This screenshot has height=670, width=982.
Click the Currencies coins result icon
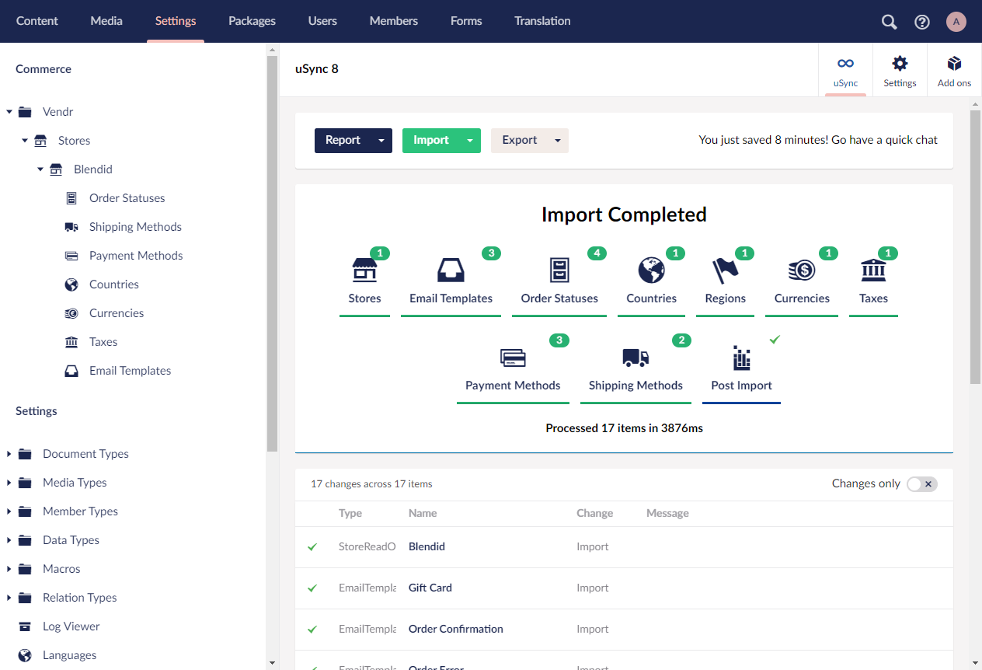click(802, 271)
